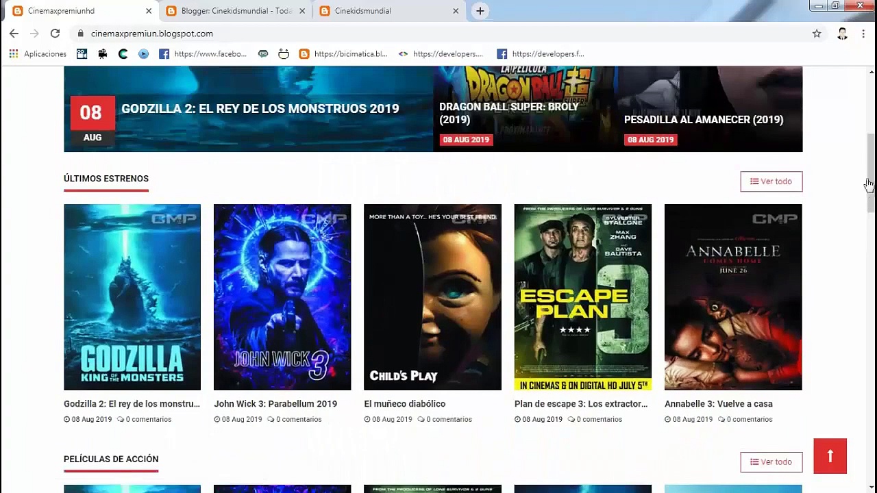
Task: Open the https://bicimatica.bl... Blogger bookmark
Action: coord(343,54)
